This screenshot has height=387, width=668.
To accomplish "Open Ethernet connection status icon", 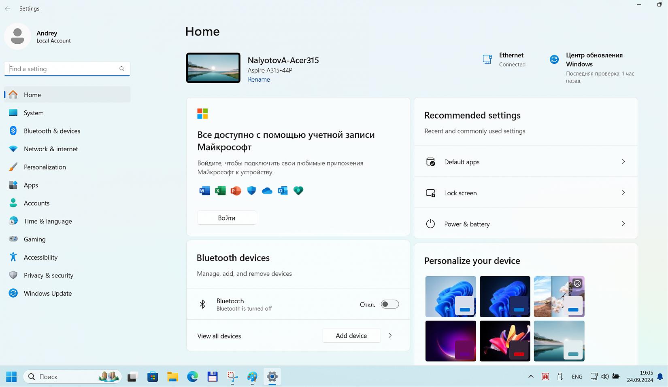I will [x=487, y=59].
